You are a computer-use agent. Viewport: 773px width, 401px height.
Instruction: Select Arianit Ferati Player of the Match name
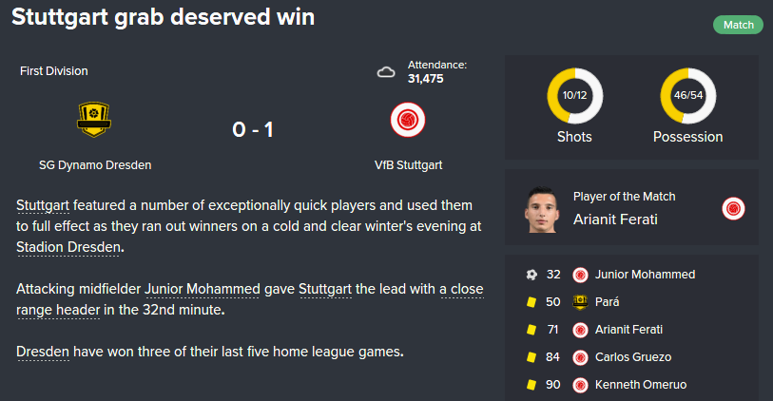pyautogui.click(x=615, y=220)
